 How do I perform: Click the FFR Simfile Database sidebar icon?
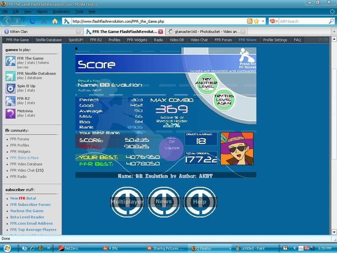coord(11,76)
